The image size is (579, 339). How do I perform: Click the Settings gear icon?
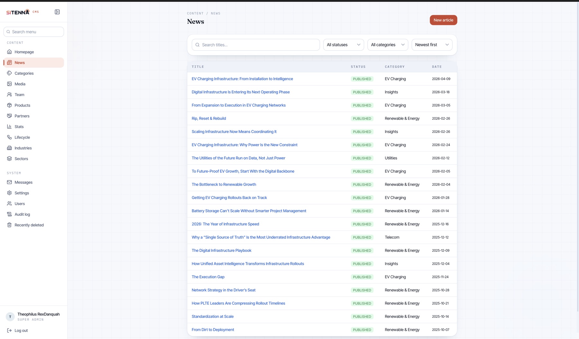point(9,193)
